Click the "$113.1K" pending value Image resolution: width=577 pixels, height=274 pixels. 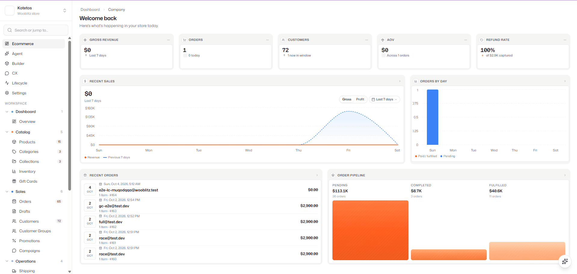(340, 191)
